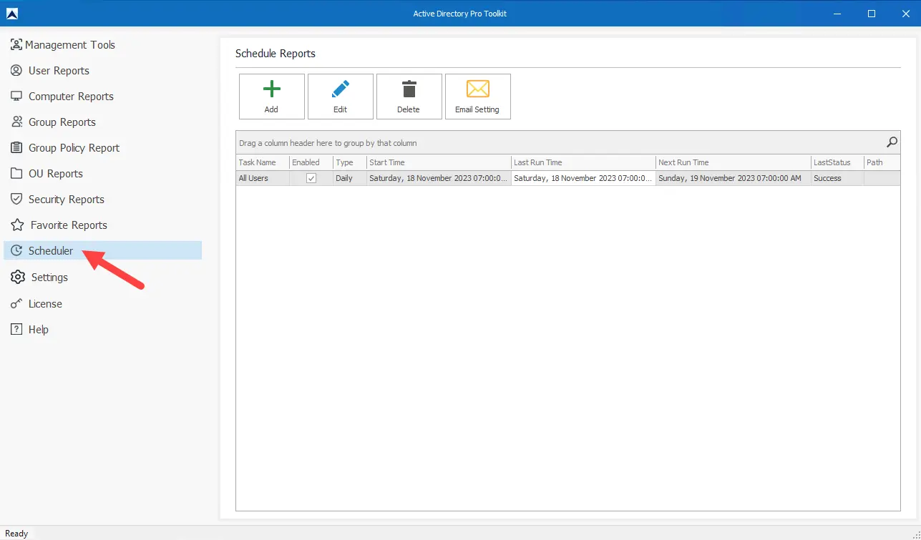Sort by Enabled column header

click(311, 162)
